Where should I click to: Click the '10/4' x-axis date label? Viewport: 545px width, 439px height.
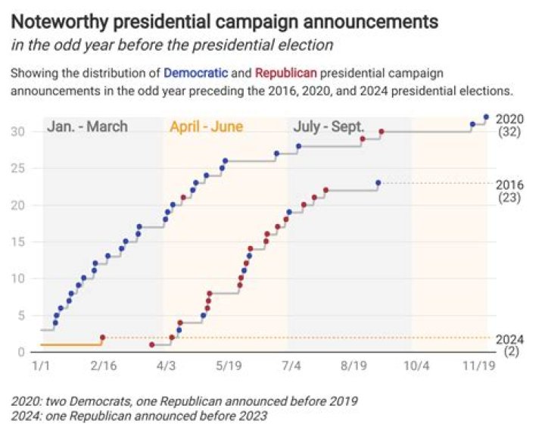(x=416, y=365)
